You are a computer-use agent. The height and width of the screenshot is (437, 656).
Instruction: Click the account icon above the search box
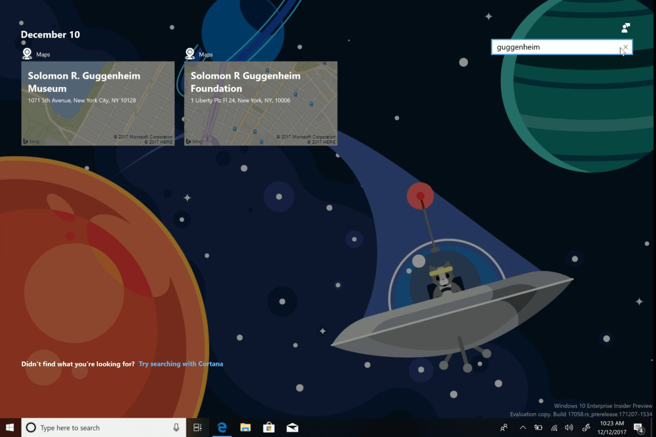tap(625, 28)
